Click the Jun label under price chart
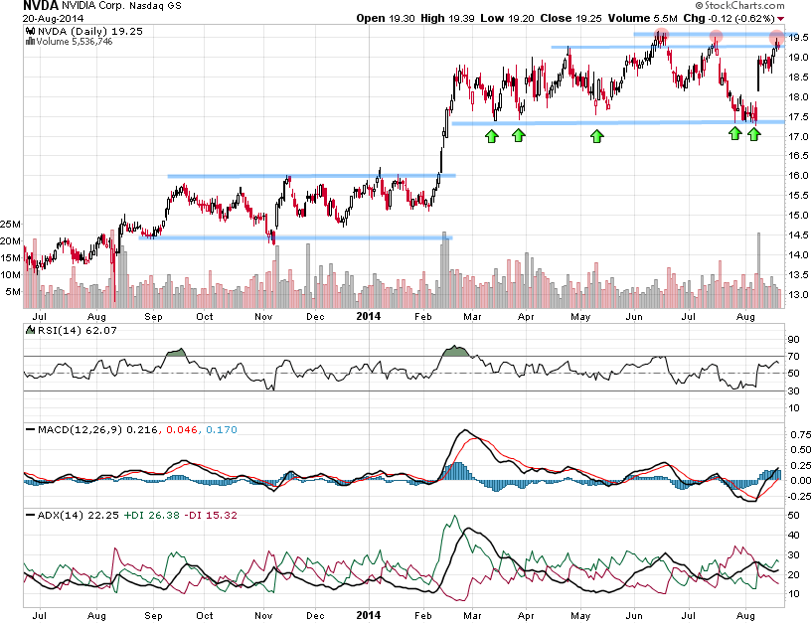 tap(634, 316)
